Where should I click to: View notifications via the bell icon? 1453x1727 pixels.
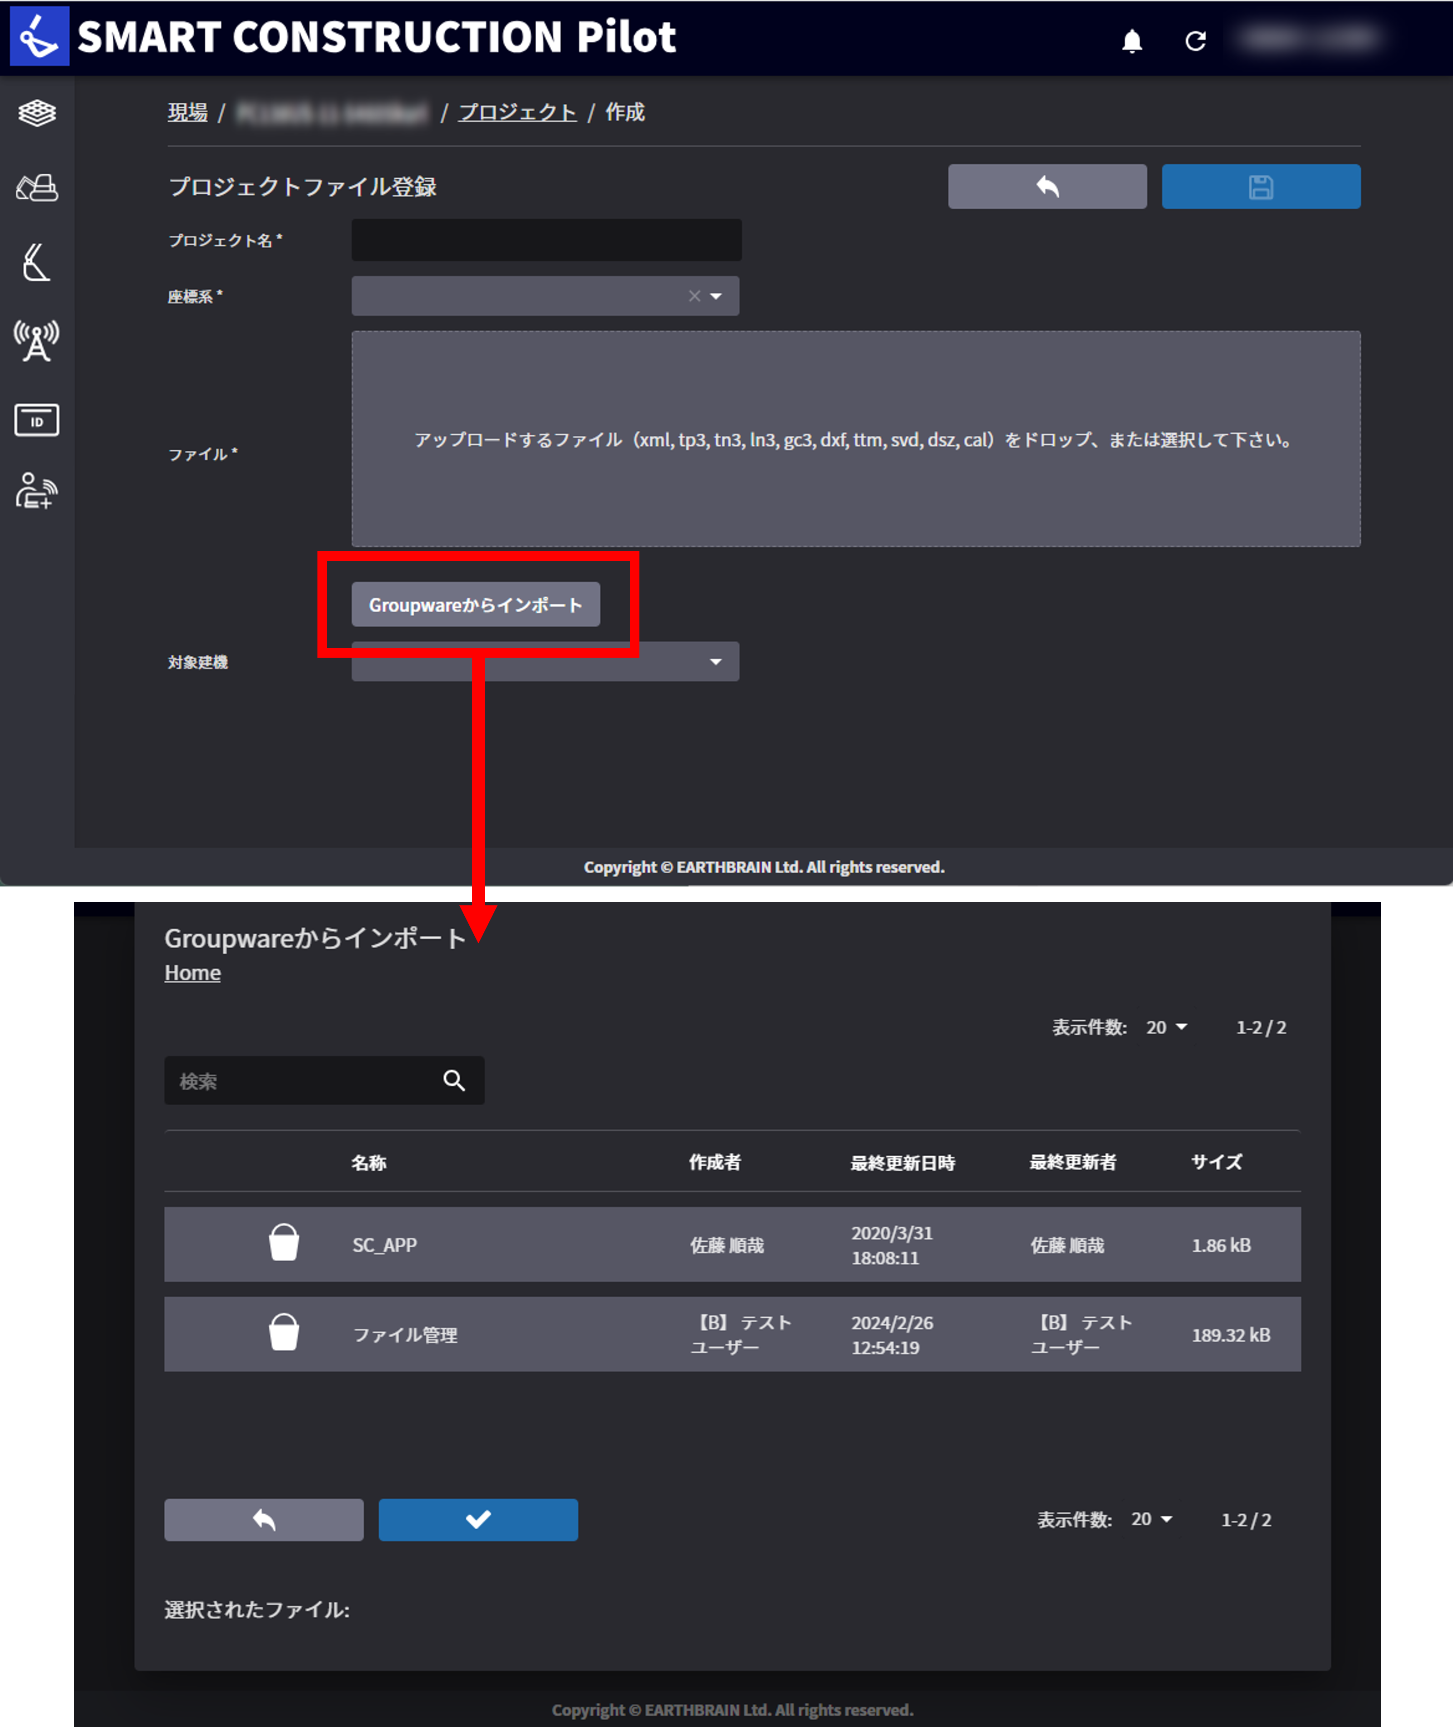pyautogui.click(x=1133, y=40)
